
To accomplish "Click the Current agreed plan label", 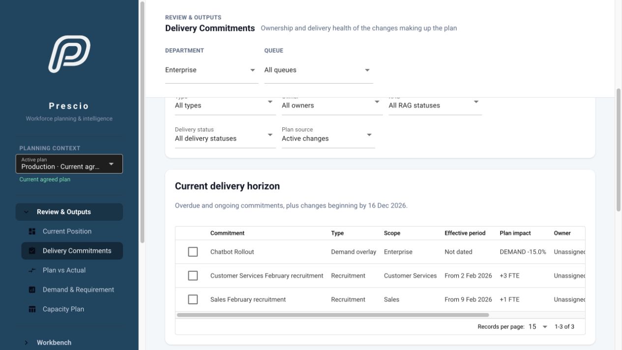I will tap(45, 179).
